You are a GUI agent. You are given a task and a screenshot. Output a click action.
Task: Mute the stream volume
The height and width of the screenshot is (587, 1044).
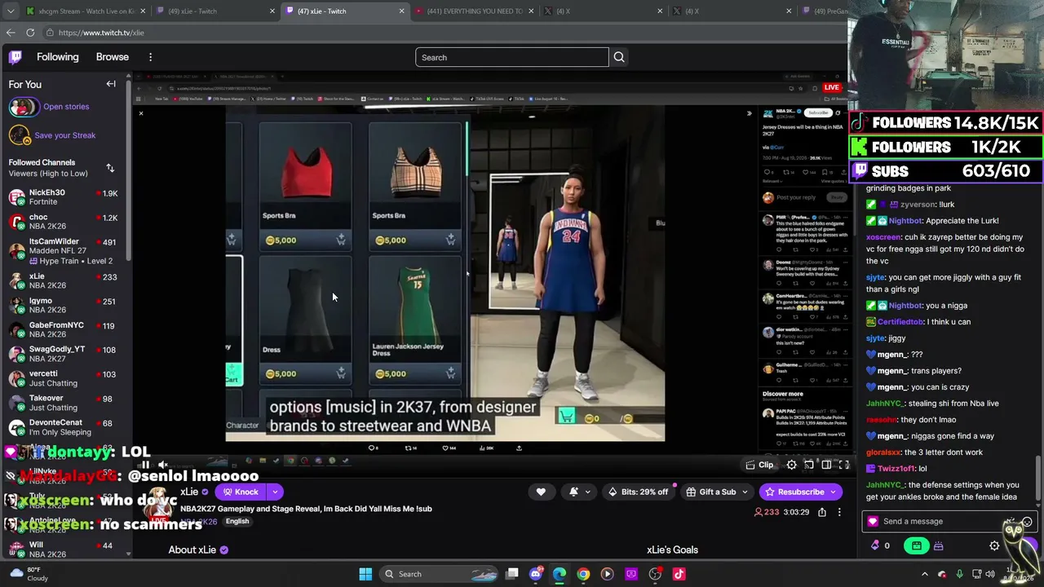point(163,465)
